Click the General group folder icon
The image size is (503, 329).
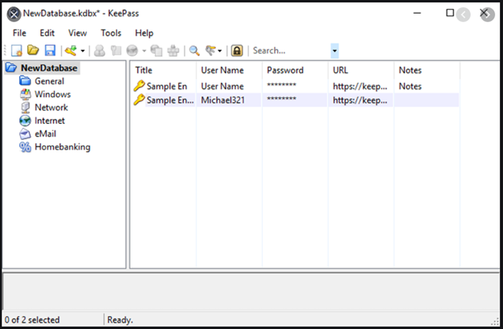tap(25, 81)
